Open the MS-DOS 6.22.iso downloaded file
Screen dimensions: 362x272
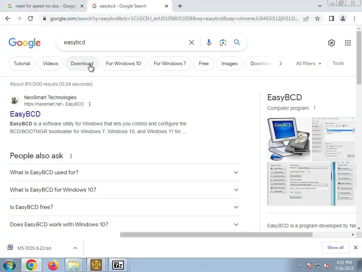click(x=34, y=248)
